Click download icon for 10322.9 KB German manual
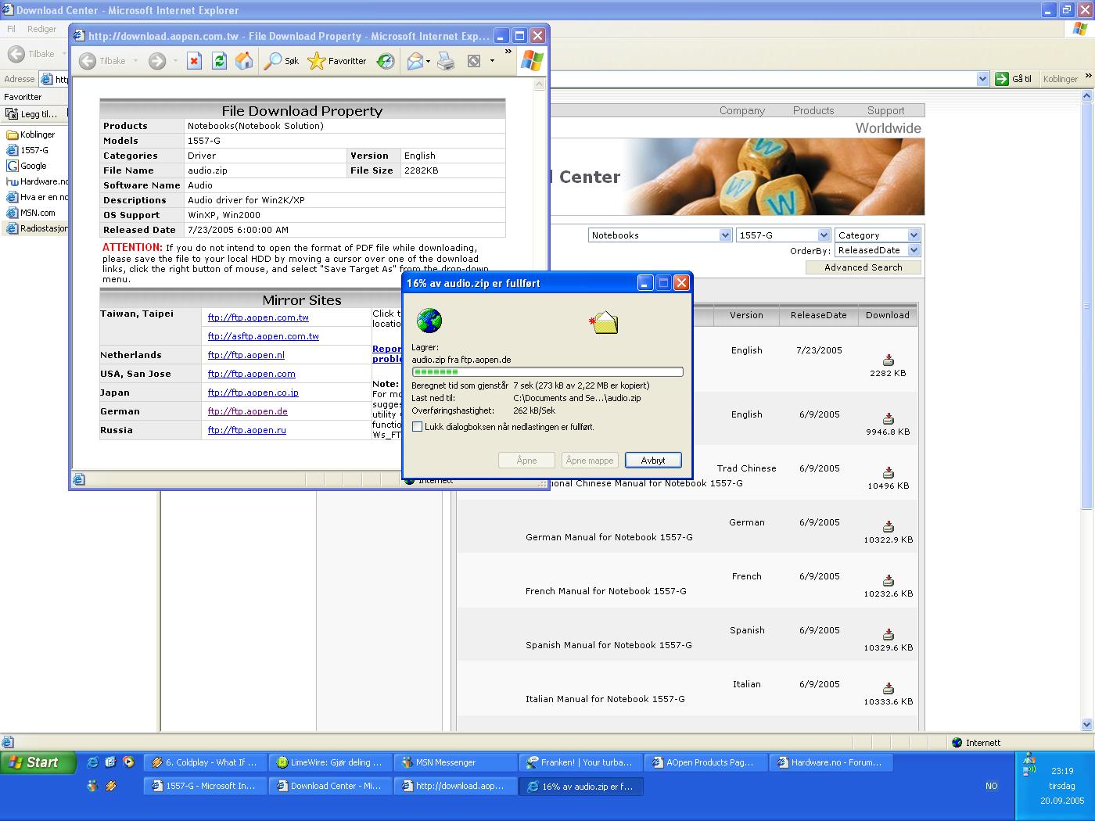1095x821 pixels. 888,527
